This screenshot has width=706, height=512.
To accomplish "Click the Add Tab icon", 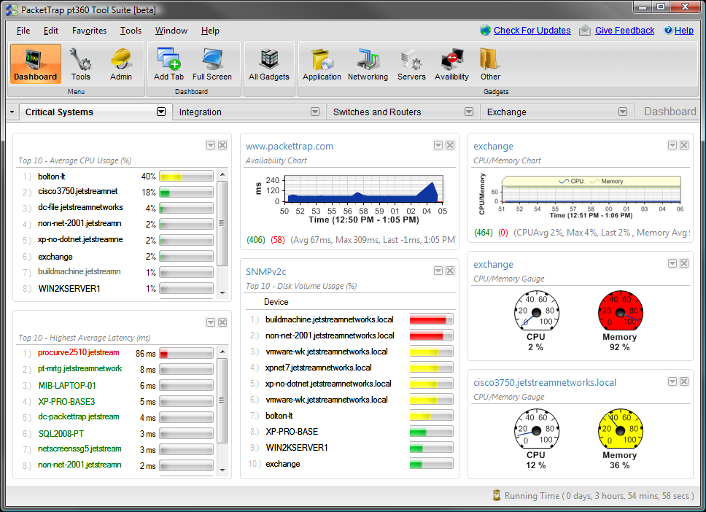I will [x=169, y=63].
